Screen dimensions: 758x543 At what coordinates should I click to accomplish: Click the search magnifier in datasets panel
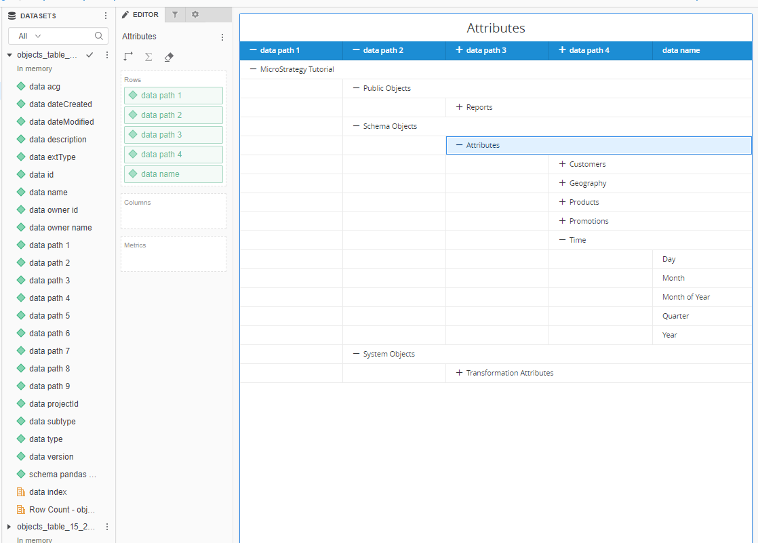click(99, 36)
